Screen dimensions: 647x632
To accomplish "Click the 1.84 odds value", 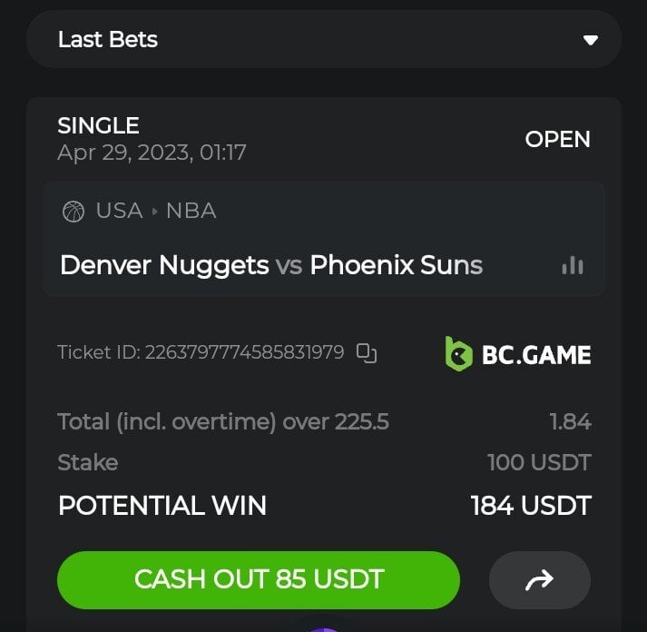I will (x=571, y=422).
